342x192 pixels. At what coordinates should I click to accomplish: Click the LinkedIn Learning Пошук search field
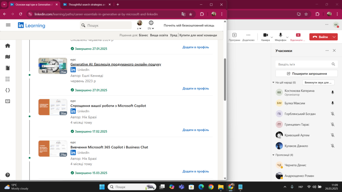pos(106,25)
